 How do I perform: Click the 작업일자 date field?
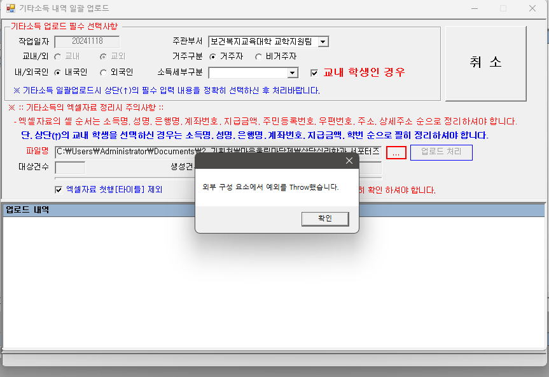pos(87,42)
